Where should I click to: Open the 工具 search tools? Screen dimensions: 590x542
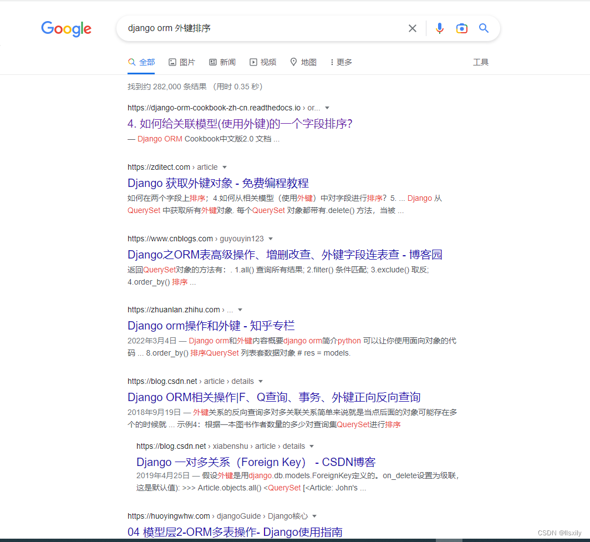481,62
